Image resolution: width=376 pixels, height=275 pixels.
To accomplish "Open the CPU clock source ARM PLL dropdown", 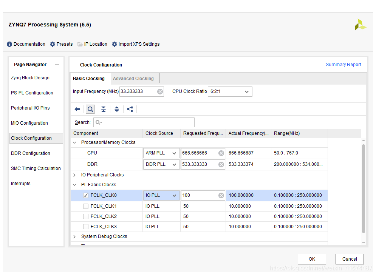I will click(161, 153).
